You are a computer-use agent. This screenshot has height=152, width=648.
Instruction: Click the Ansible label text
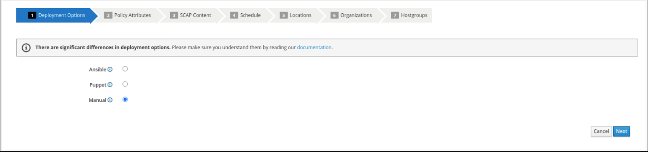(97, 70)
